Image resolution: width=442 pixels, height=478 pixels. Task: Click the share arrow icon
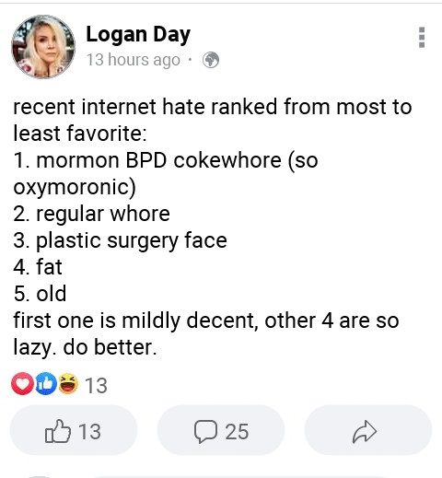(x=365, y=432)
